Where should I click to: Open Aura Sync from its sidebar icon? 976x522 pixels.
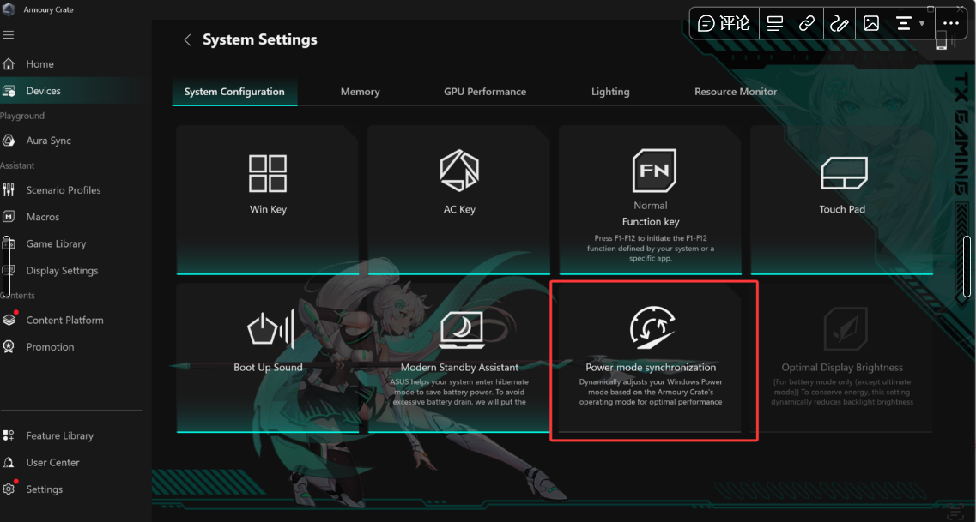[x=8, y=141]
